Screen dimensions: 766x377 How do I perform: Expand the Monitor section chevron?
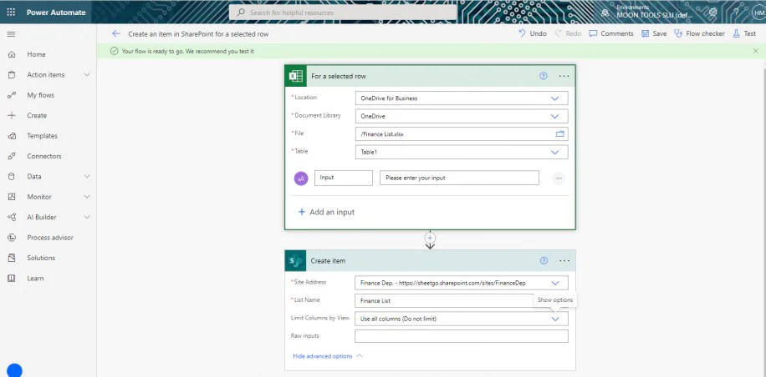click(87, 198)
